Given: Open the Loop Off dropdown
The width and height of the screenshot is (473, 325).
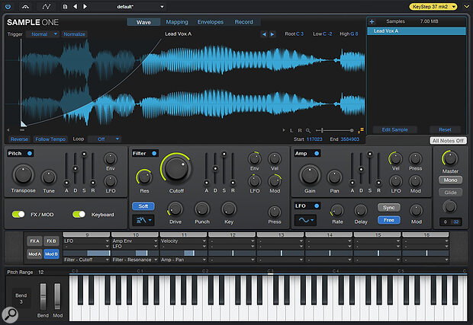Looking at the screenshot, I should coord(105,139).
